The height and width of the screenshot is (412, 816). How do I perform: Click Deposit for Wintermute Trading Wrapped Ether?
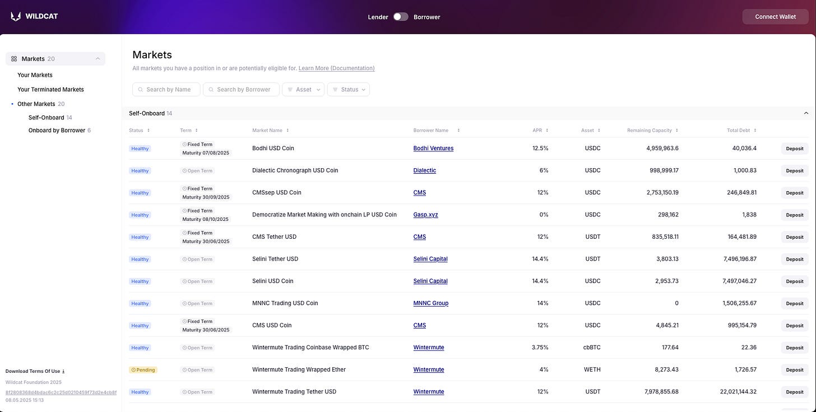click(x=795, y=370)
